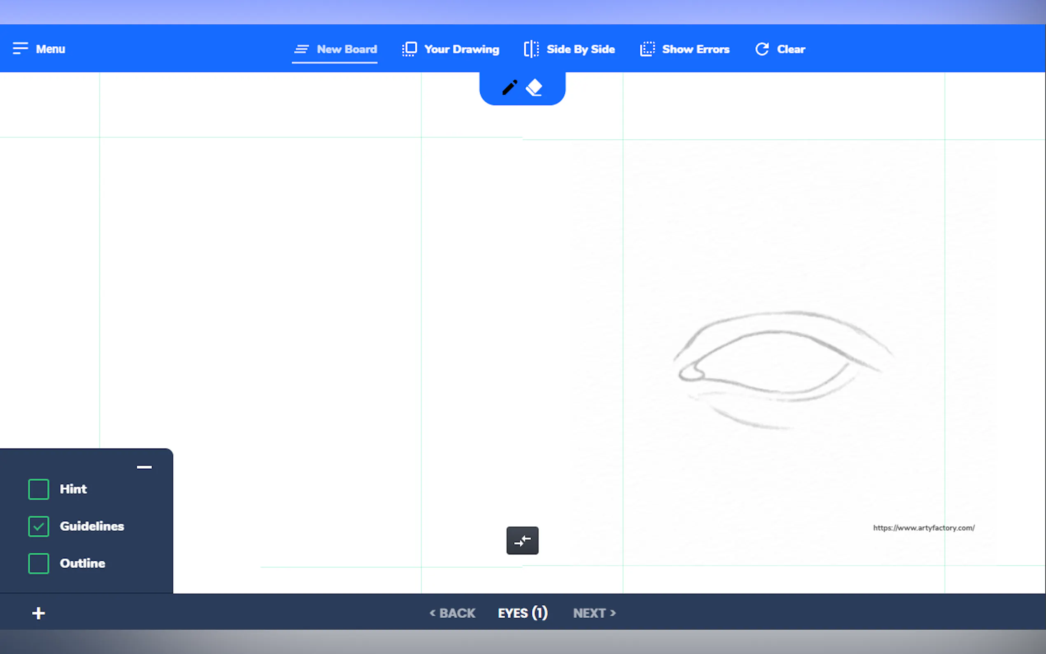Image resolution: width=1046 pixels, height=654 pixels.
Task: Click the artyfactory.com link
Action: tap(924, 528)
